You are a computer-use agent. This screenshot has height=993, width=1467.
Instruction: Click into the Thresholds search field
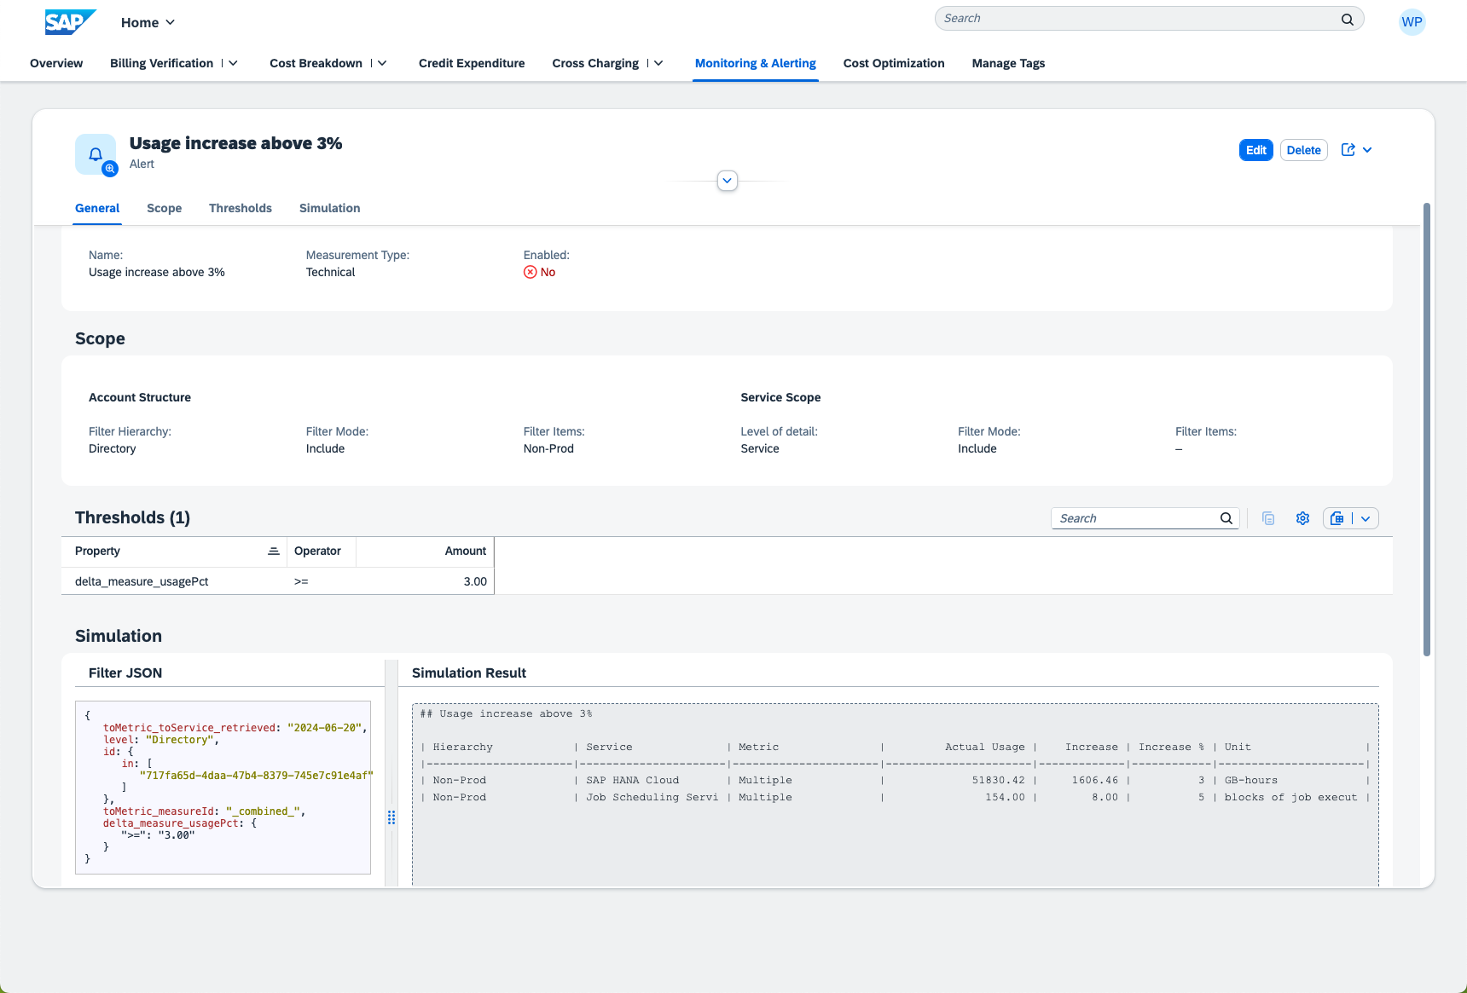tap(1134, 518)
